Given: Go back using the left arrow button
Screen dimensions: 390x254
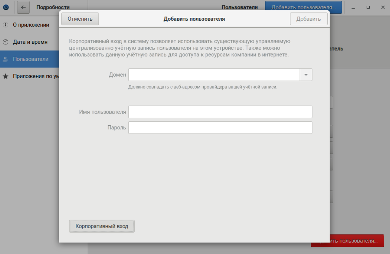Looking at the screenshot, I should coord(23,7).
